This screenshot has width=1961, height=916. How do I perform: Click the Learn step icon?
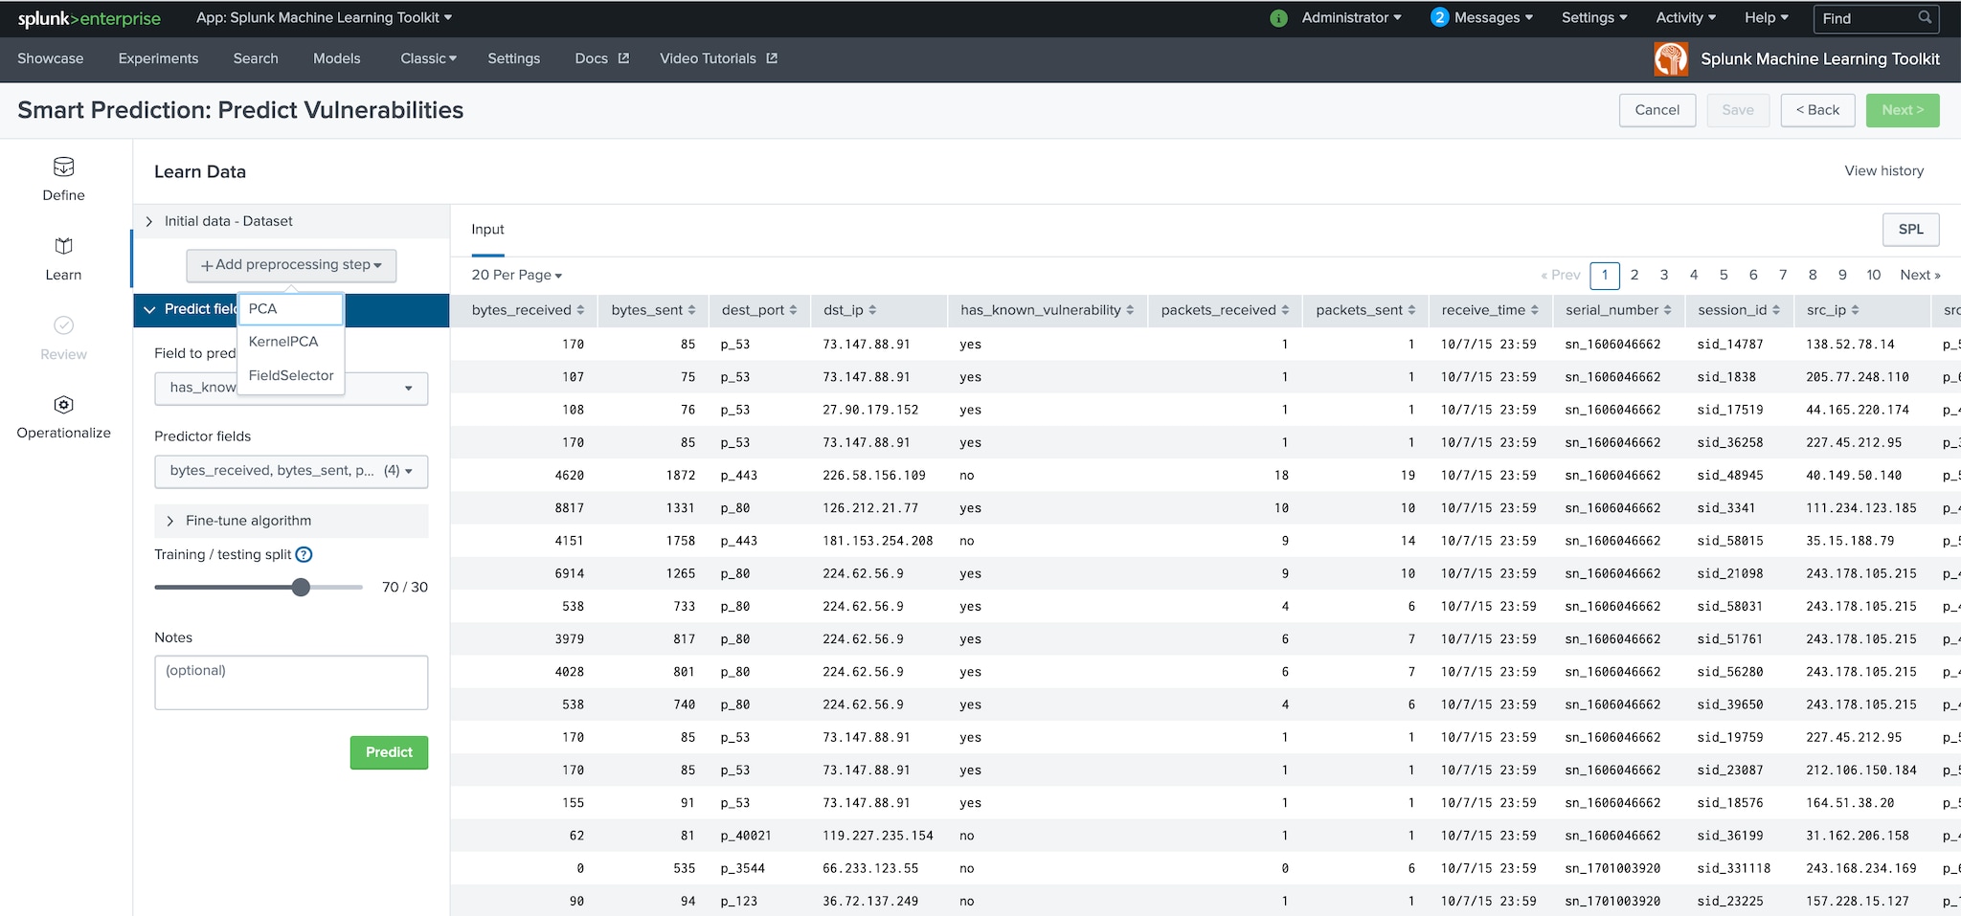pyautogui.click(x=63, y=247)
